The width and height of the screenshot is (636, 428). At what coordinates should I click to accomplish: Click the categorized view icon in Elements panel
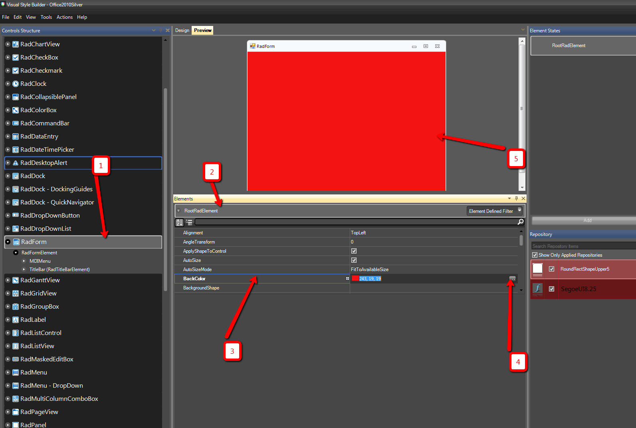point(189,222)
